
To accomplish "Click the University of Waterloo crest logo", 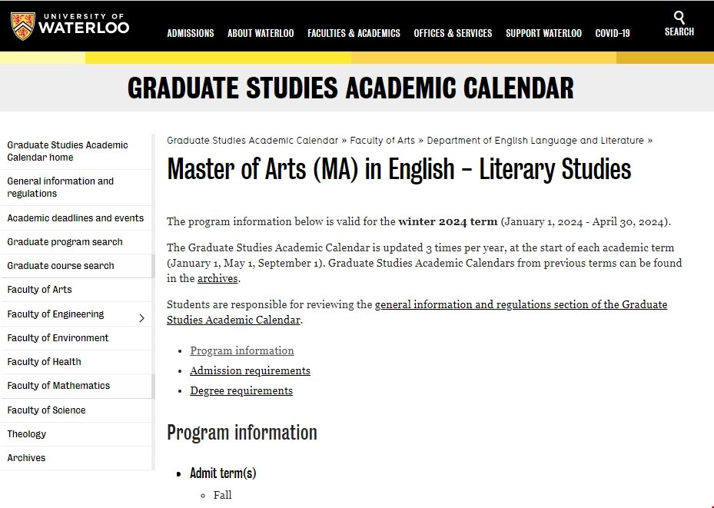I will tap(23, 24).
